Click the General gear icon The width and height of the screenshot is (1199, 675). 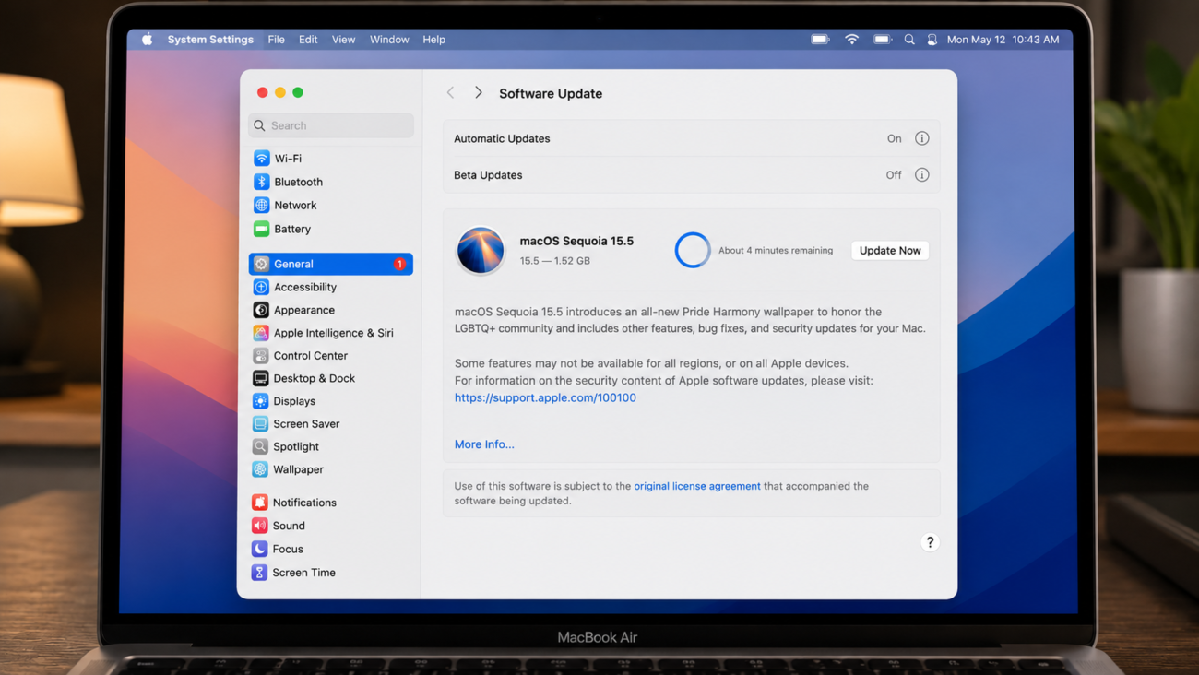(x=262, y=264)
